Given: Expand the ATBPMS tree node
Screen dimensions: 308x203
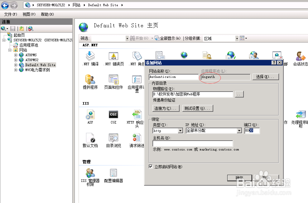Looking at the screenshot, I should coord(16,55).
